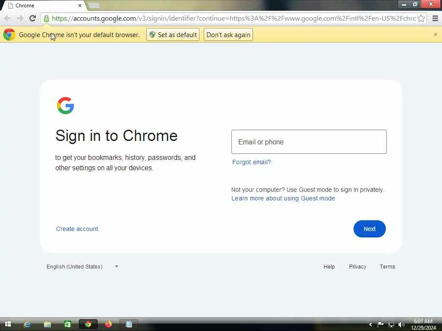This screenshot has height=331, width=442.
Task: Click the green padlock security icon
Action: pyautogui.click(x=46, y=19)
